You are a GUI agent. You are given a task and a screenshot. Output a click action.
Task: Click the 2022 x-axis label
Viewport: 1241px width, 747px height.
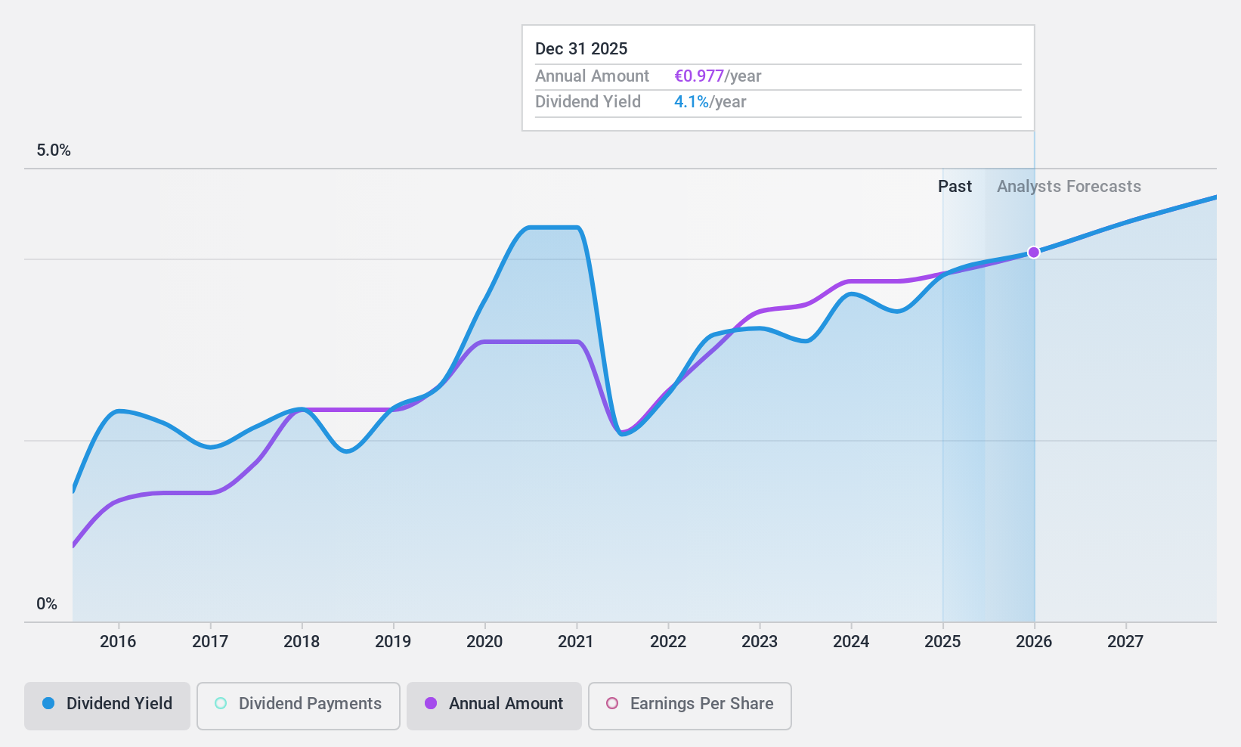668,642
